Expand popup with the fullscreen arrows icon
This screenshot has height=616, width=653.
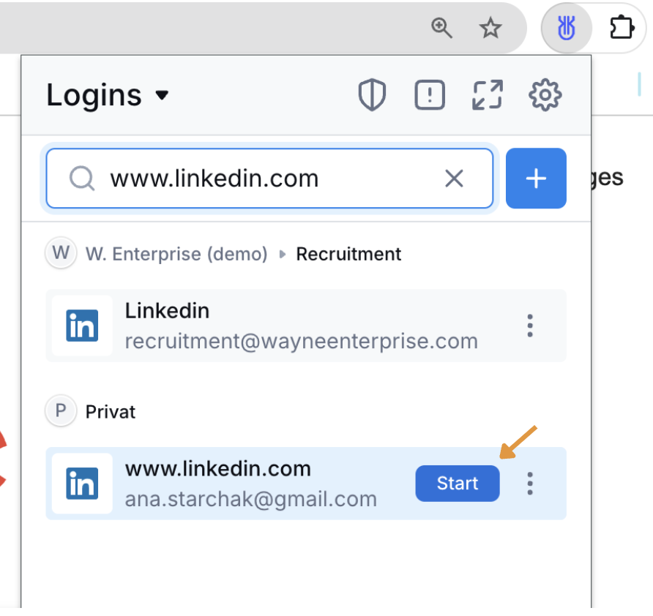coord(488,95)
